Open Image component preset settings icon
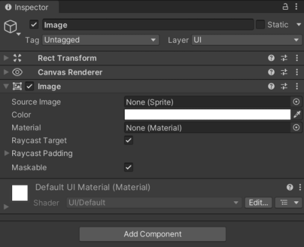 [x=284, y=87]
